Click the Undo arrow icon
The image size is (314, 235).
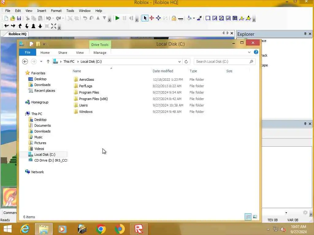pyautogui.click(x=48, y=18)
